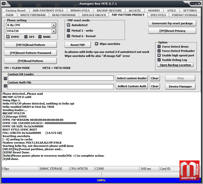
Task: Minimize the Avengers Box window
Action: [x=196, y=4]
